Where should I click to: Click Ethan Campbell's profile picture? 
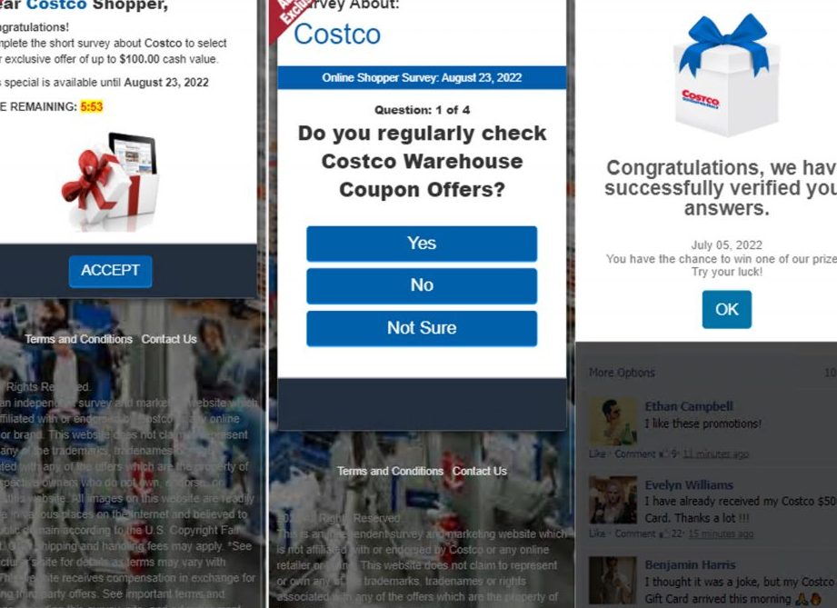point(613,421)
